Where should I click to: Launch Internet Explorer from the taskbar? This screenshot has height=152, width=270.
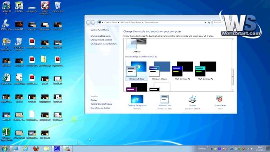click(25, 149)
